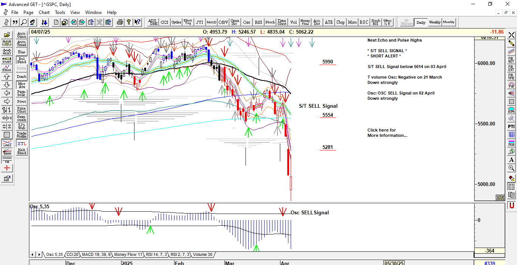Open the Window menu
The width and height of the screenshot is (517, 265).
click(93, 12)
